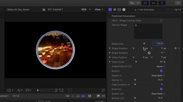Click the Retime: In value 75.0
183x102 pixels.
[160, 80]
